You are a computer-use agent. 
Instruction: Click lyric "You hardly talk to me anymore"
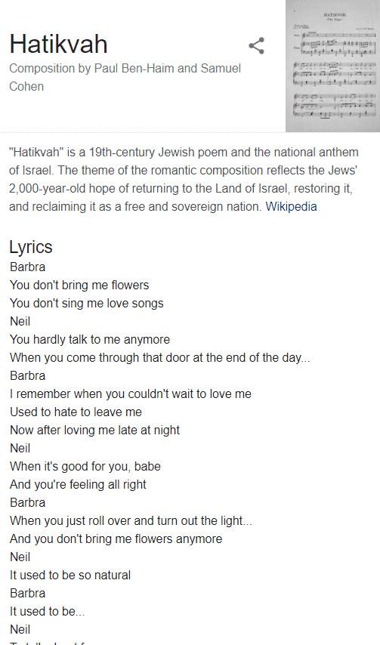coord(90,339)
